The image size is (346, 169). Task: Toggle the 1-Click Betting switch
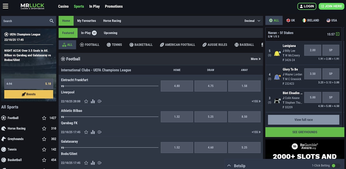click(x=335, y=166)
